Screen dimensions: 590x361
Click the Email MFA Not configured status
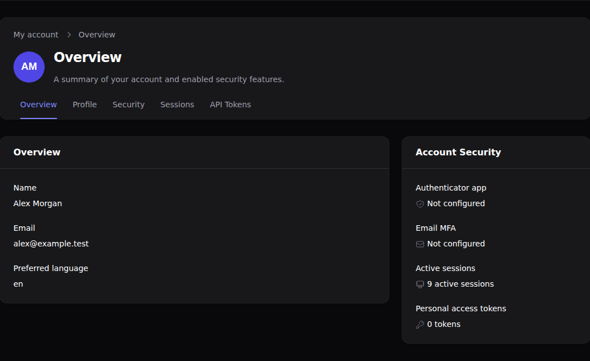[x=456, y=244]
